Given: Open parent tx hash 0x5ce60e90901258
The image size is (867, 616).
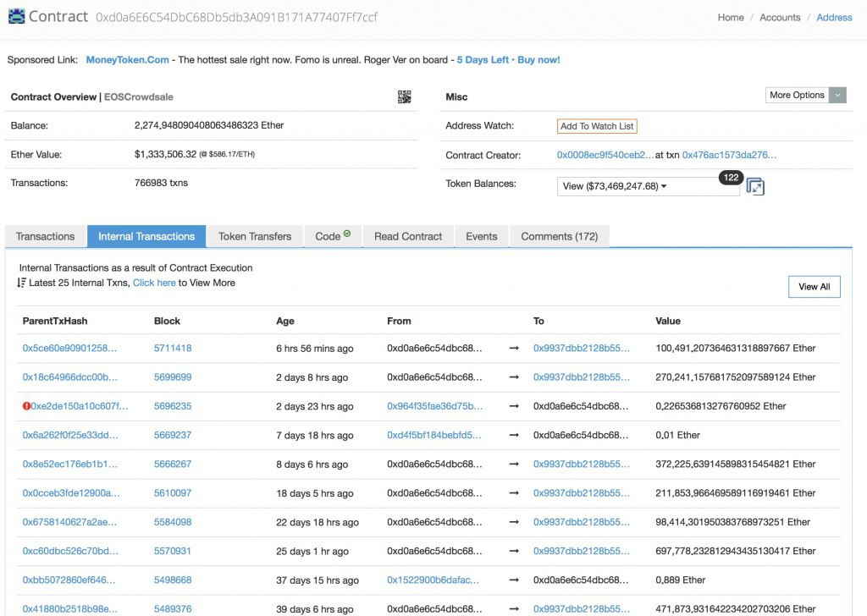Looking at the screenshot, I should (69, 348).
